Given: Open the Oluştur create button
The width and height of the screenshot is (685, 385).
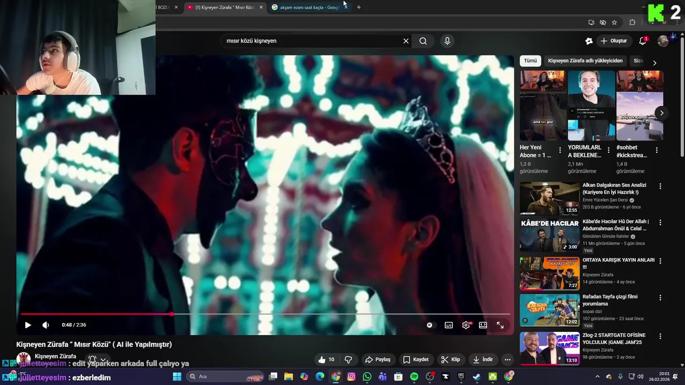Looking at the screenshot, I should (613, 41).
